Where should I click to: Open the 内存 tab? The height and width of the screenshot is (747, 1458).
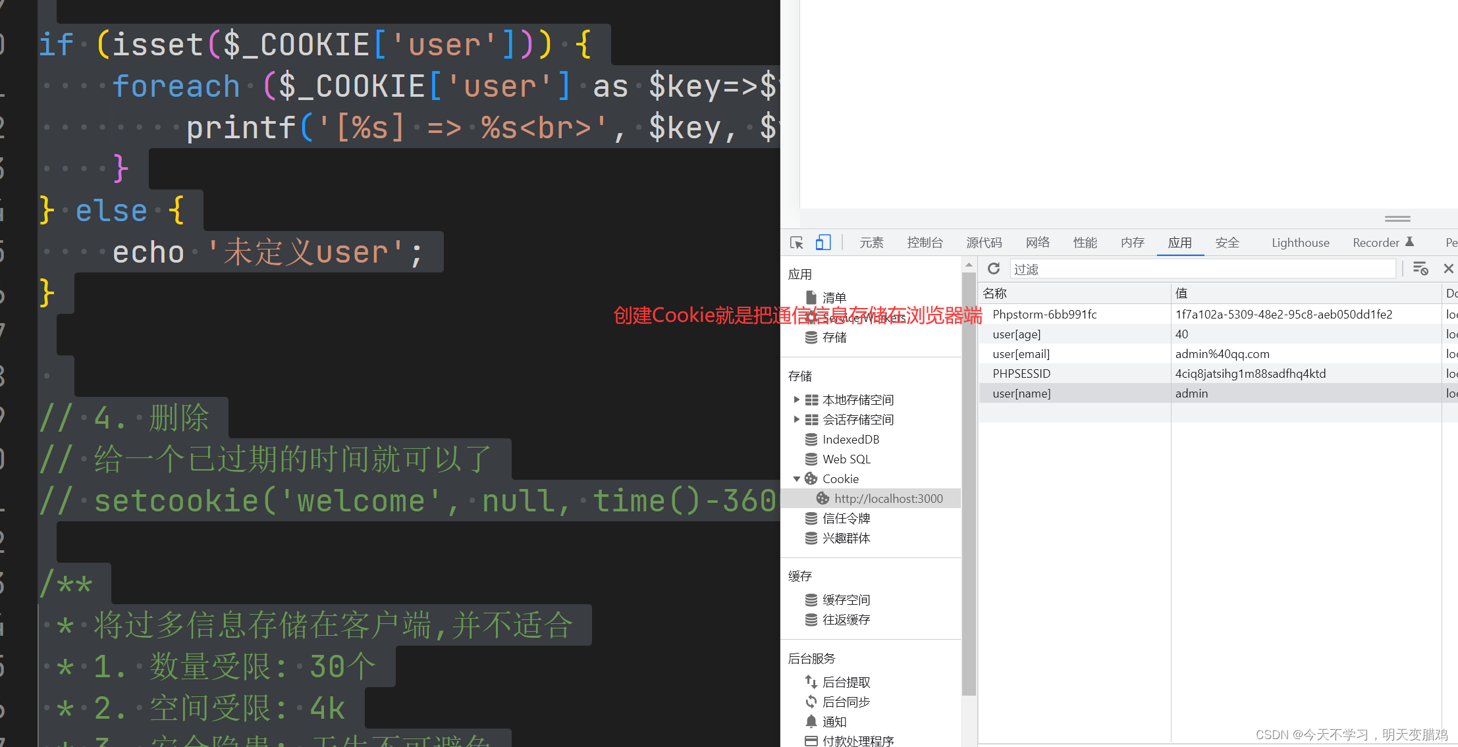tap(1133, 243)
